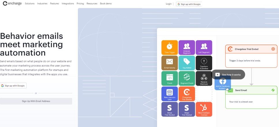
Task: Click the Chargebee logo in Trial Ended card
Action: pyautogui.click(x=230, y=49)
